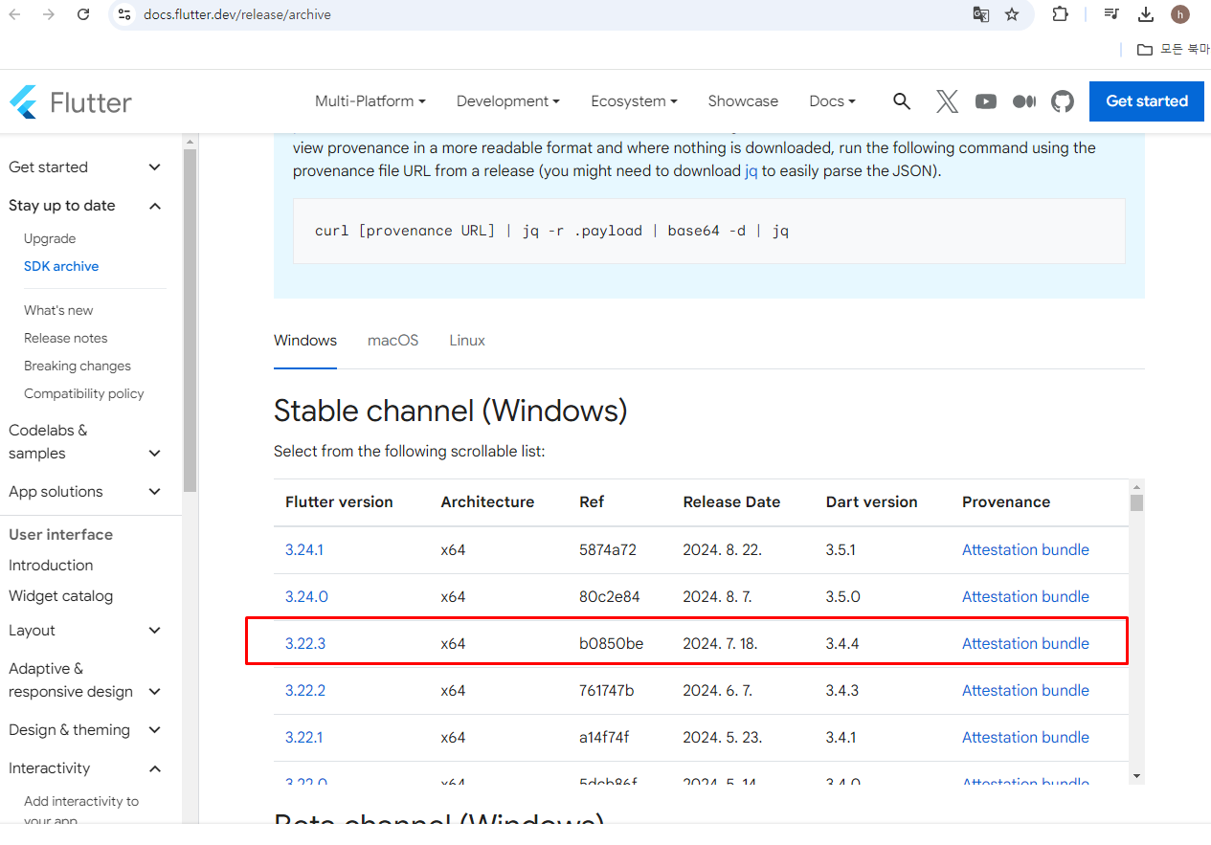Open the bookmarks folder icon
This screenshot has height=845, width=1211.
[x=1144, y=50]
